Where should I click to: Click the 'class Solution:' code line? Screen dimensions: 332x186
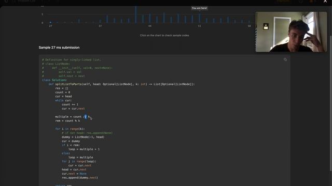(54, 80)
